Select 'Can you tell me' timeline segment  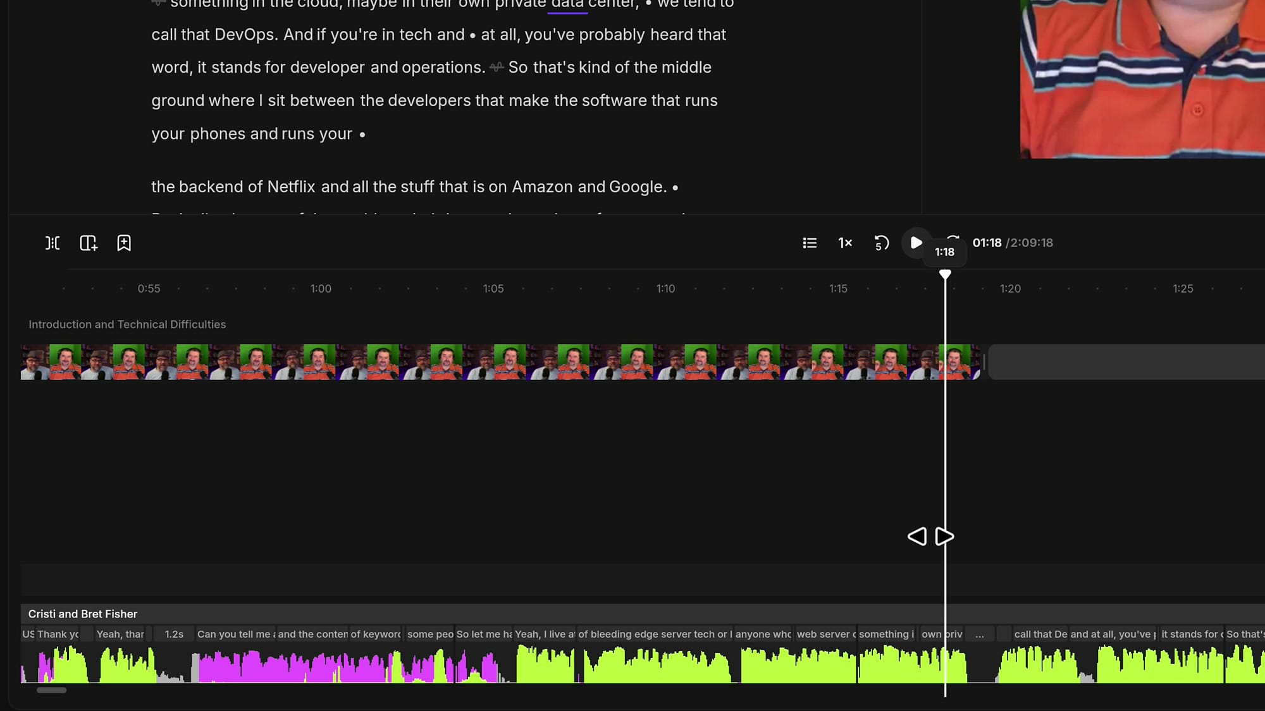[235, 634]
